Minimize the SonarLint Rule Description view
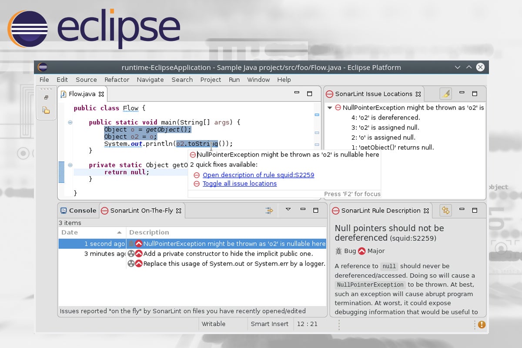Screen dimensions: 522x348 pos(462,209)
